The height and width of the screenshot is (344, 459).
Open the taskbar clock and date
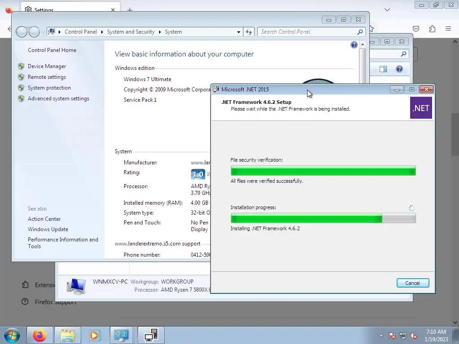click(x=436, y=335)
